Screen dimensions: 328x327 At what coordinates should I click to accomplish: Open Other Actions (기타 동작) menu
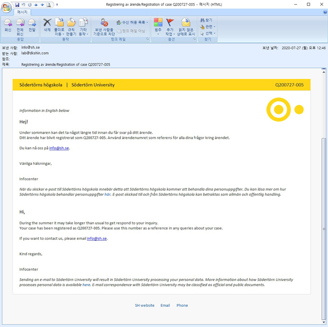pyautogui.click(x=83, y=27)
